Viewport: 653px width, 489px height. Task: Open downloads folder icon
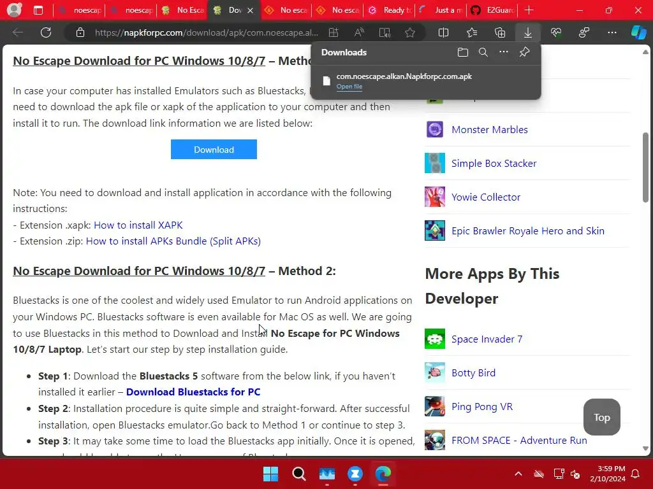(463, 52)
